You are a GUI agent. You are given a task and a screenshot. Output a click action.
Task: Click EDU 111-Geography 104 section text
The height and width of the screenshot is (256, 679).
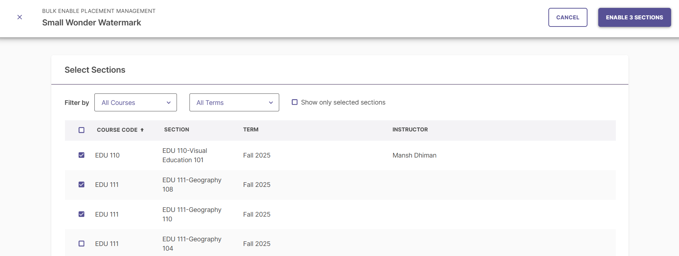(192, 244)
